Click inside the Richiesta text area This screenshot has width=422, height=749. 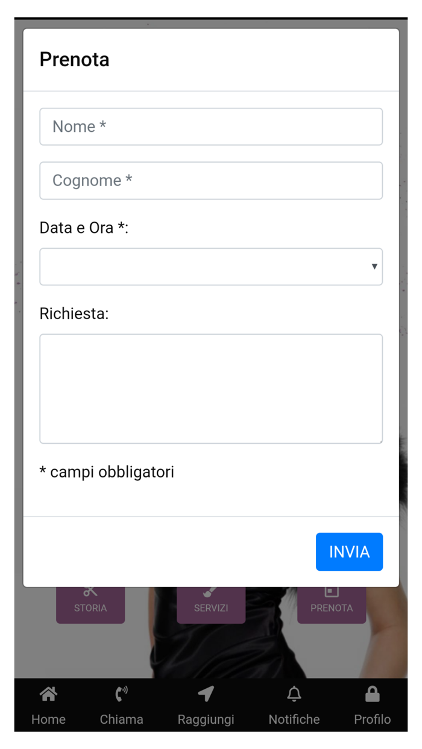211,388
